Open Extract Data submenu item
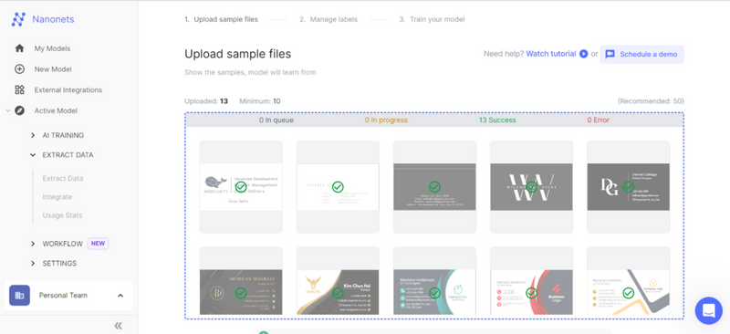The width and height of the screenshot is (730, 334). [63, 179]
